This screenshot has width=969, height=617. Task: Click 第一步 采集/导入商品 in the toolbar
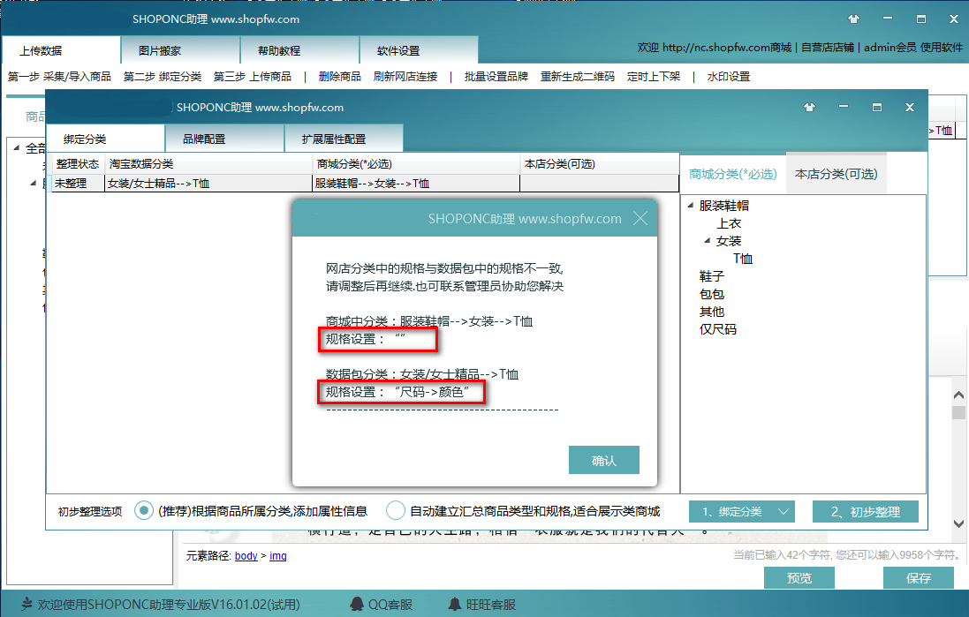coord(59,77)
